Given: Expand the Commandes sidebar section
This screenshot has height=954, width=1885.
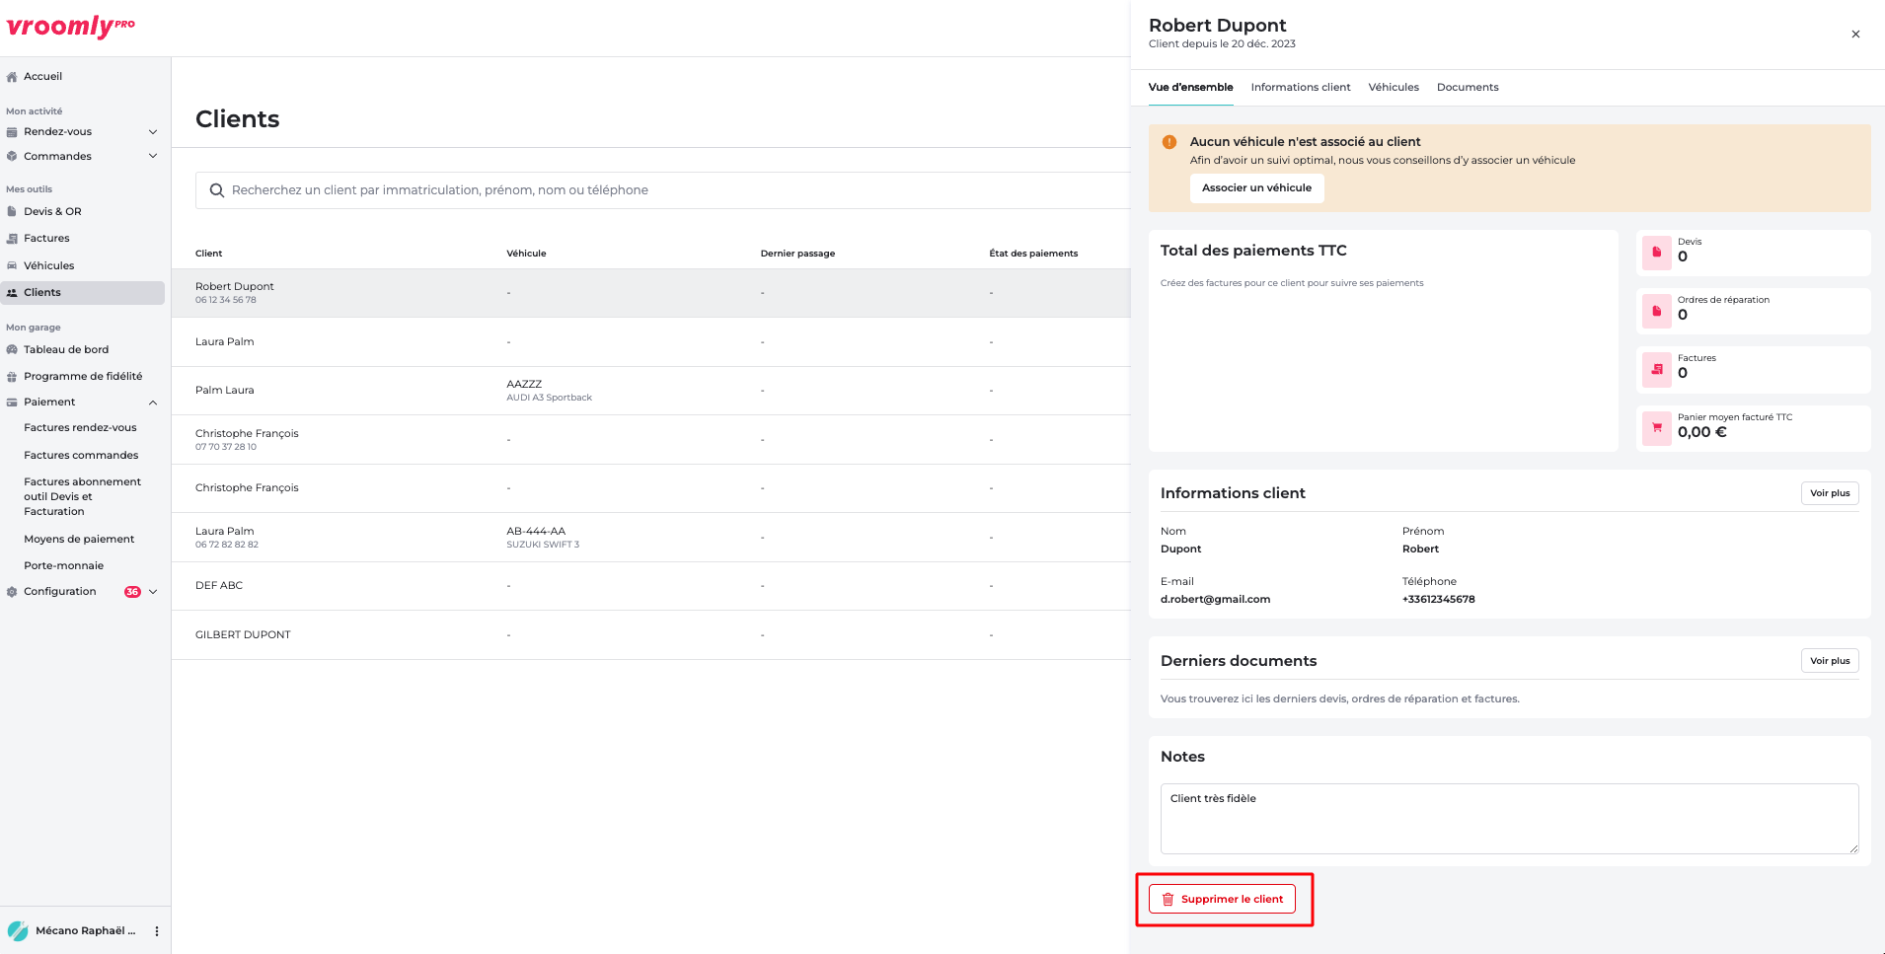Looking at the screenshot, I should click(x=153, y=156).
